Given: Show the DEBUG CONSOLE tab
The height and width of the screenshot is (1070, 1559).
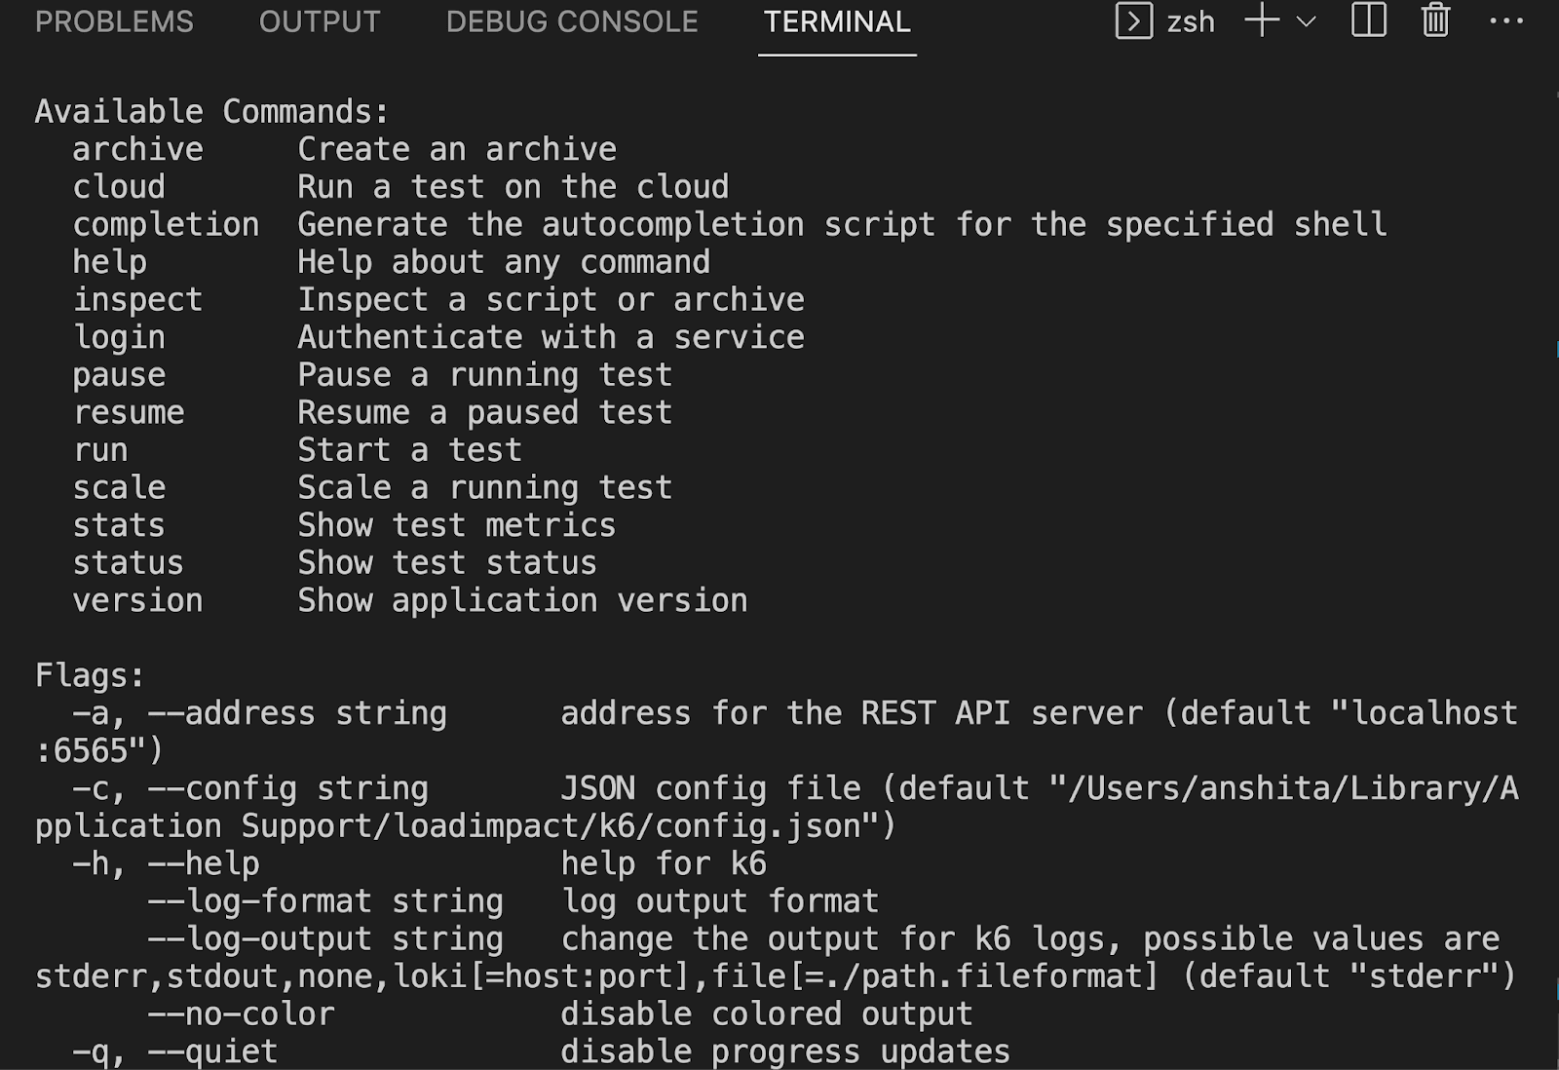Looking at the screenshot, I should pos(572,21).
